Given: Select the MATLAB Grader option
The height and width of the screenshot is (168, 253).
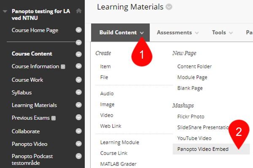Looking at the screenshot, I should 118,164.
